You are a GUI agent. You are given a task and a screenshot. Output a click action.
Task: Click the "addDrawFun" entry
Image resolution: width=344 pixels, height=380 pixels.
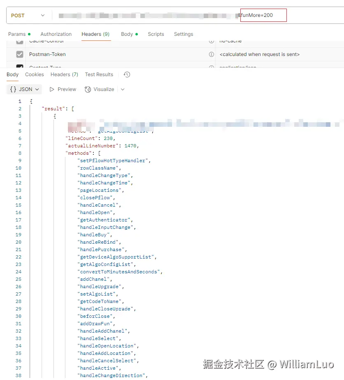(x=95, y=324)
